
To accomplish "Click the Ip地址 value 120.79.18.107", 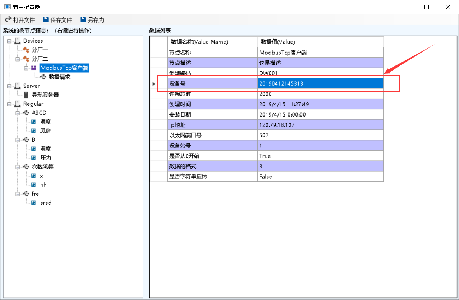I will click(x=320, y=125).
